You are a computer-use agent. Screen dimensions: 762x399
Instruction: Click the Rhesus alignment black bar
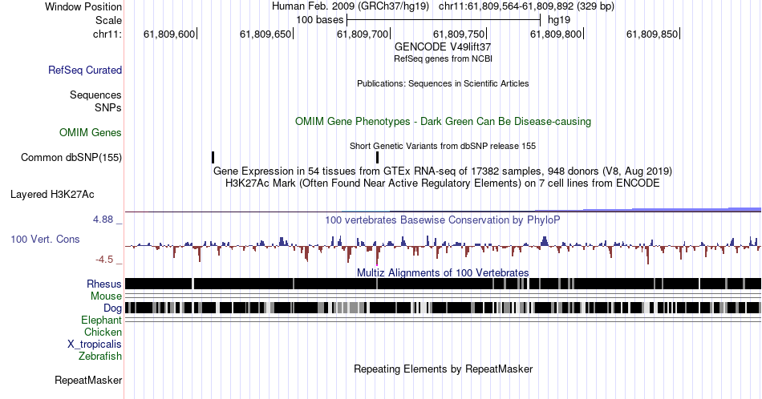tap(443, 284)
